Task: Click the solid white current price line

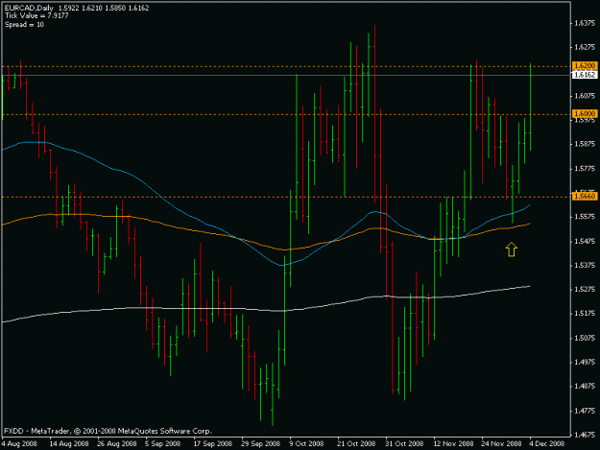Action: click(286, 75)
